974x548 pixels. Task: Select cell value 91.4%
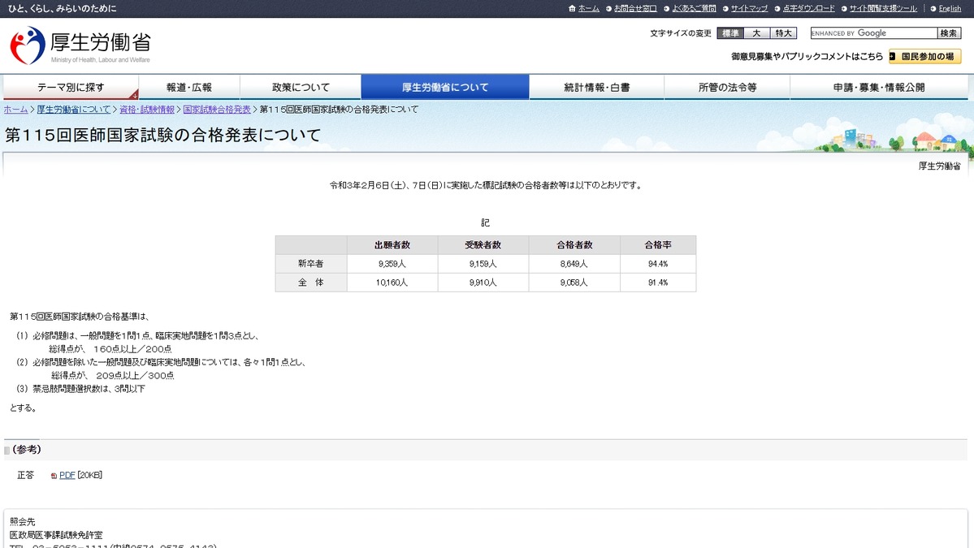click(658, 283)
